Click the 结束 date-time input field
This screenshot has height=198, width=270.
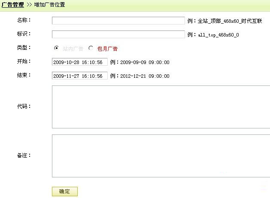(x=79, y=76)
